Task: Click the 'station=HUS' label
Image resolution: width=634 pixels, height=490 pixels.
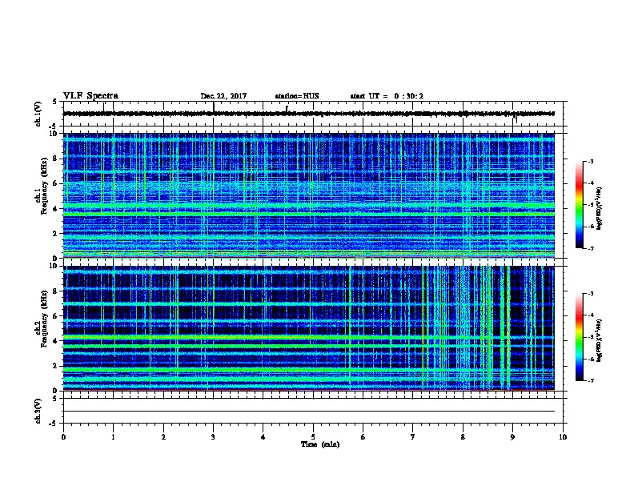Action: pyautogui.click(x=297, y=96)
